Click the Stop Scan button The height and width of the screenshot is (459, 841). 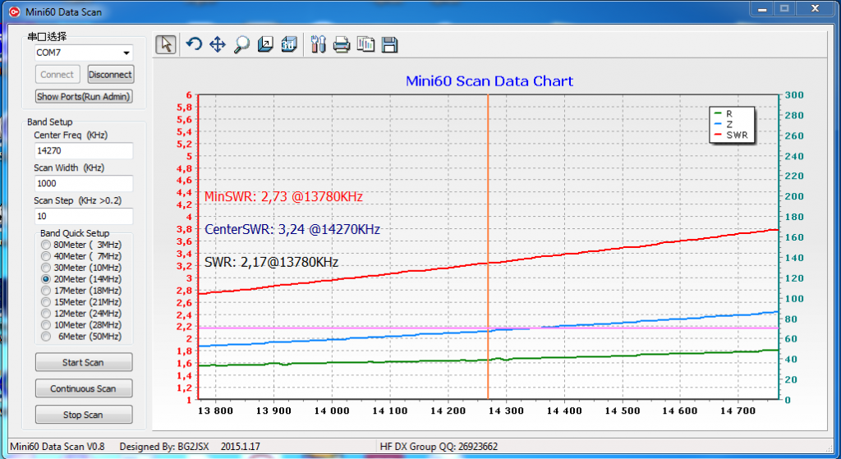point(84,415)
